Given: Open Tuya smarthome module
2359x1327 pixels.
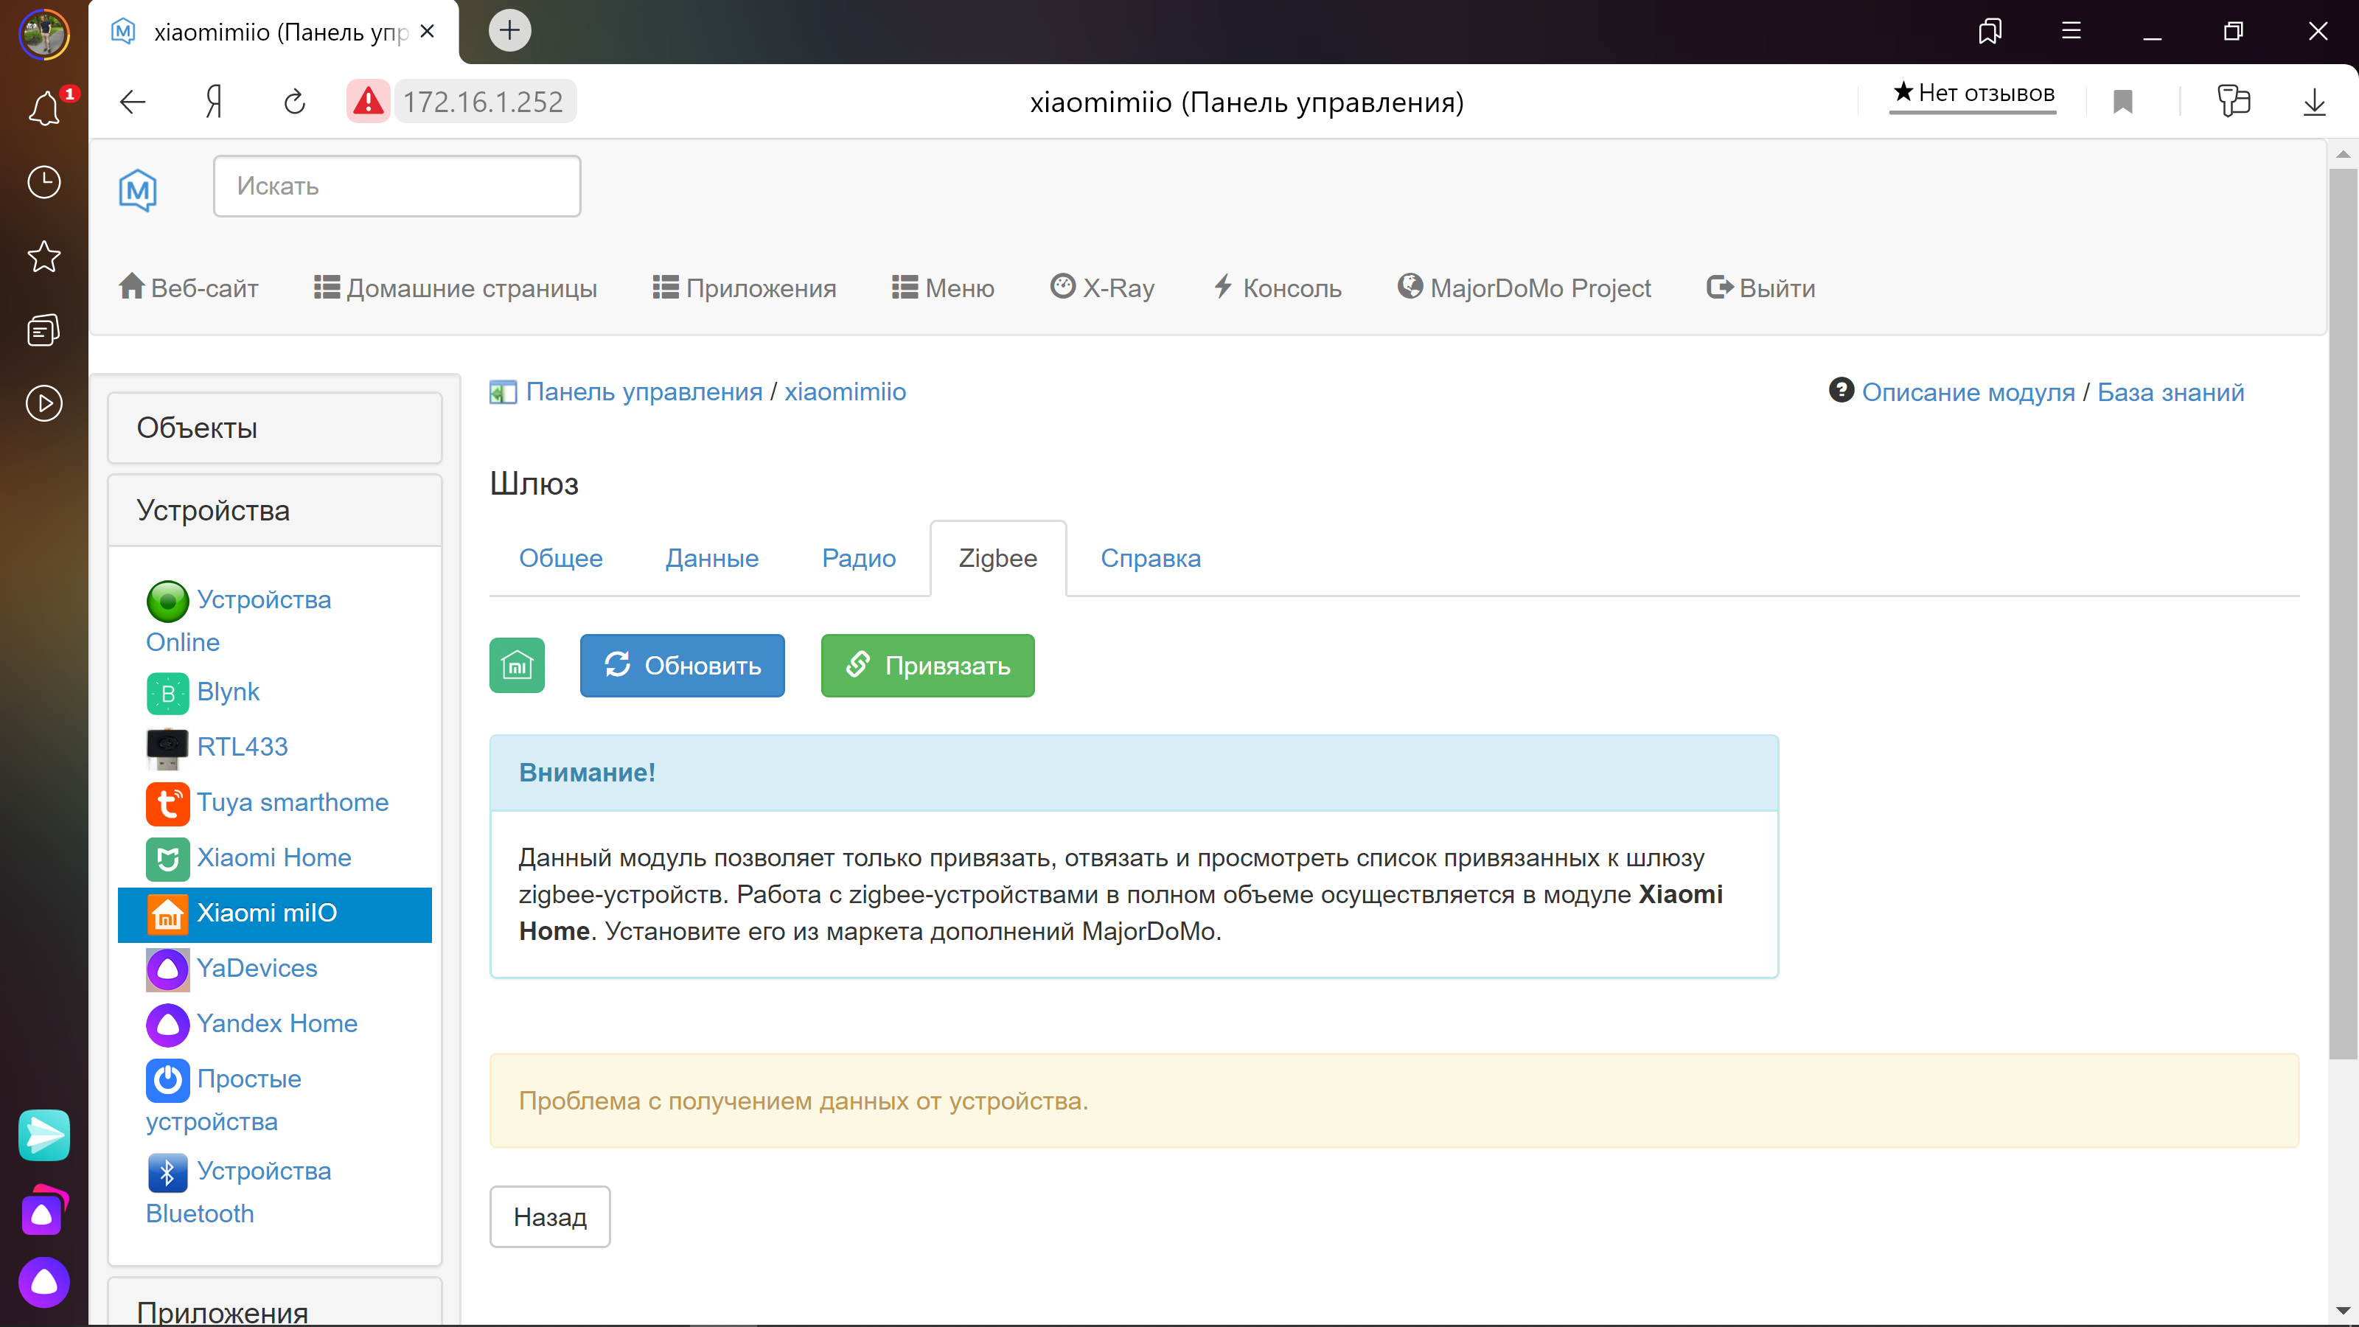Looking at the screenshot, I should (x=293, y=802).
